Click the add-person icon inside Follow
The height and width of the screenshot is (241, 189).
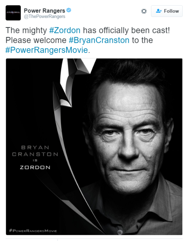point(159,11)
